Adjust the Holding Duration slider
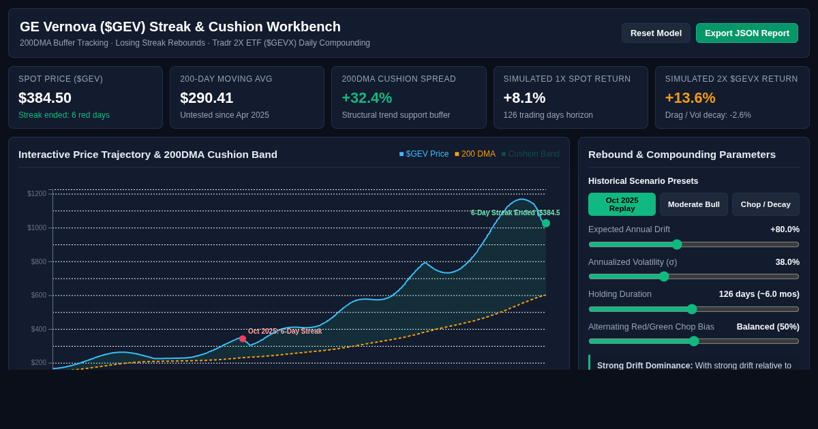The width and height of the screenshot is (818, 429). (694, 309)
